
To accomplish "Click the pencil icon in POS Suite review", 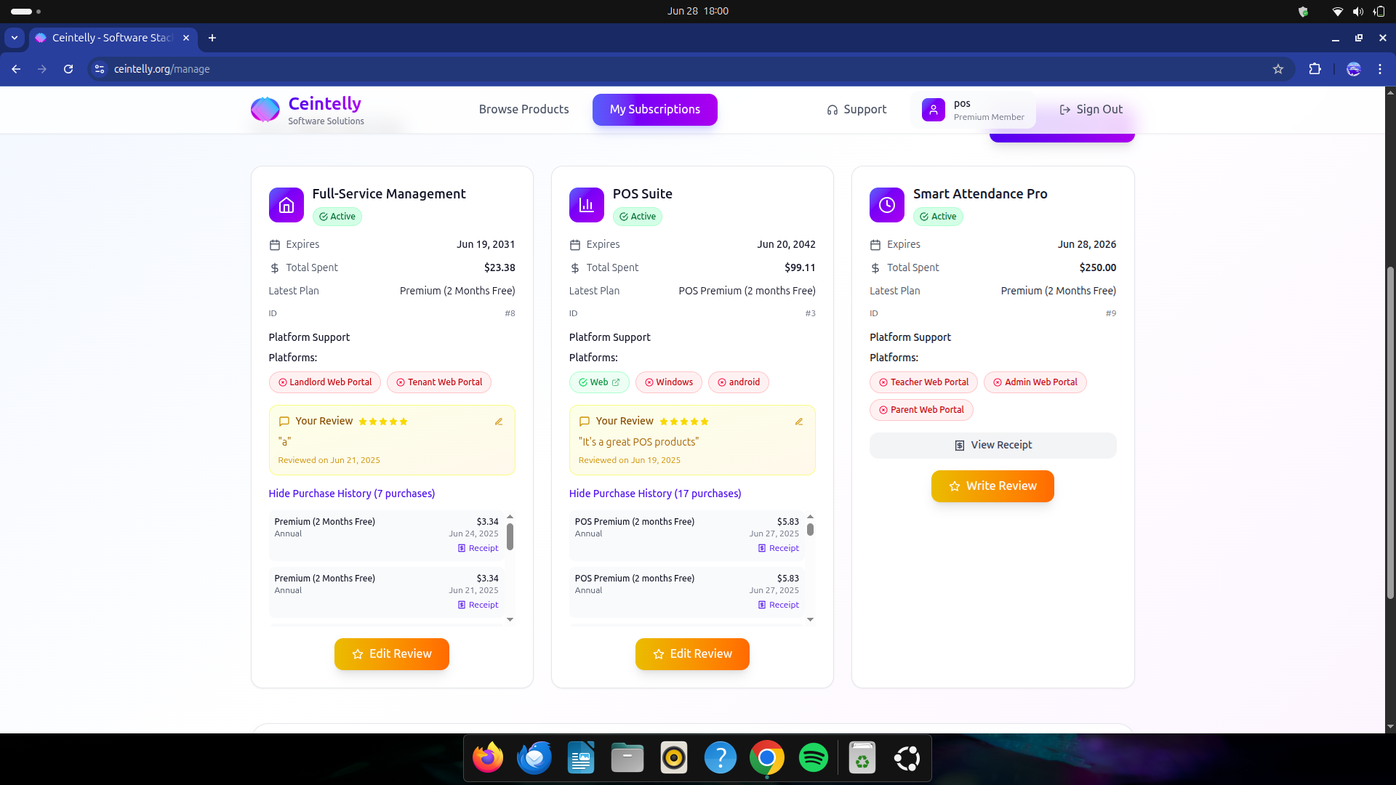I will pos(799,422).
